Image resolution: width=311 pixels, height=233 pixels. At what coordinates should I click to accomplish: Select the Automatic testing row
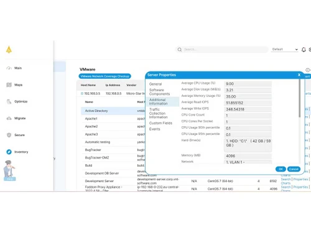coord(113,142)
